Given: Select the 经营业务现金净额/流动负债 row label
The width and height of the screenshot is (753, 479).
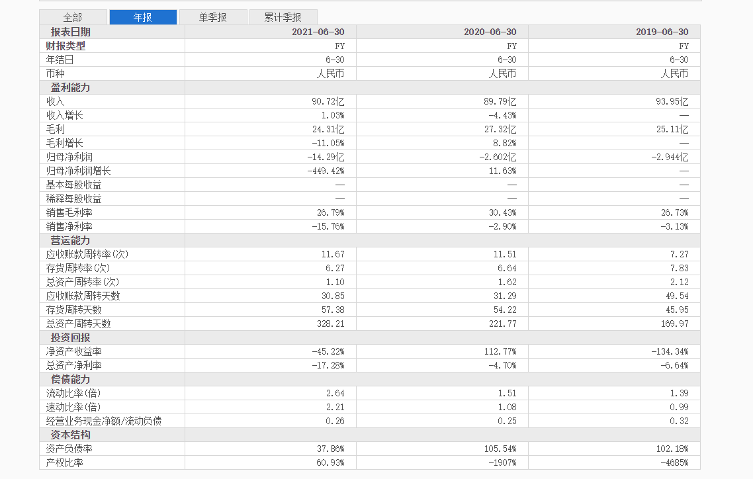Looking at the screenshot, I should 104,421.
